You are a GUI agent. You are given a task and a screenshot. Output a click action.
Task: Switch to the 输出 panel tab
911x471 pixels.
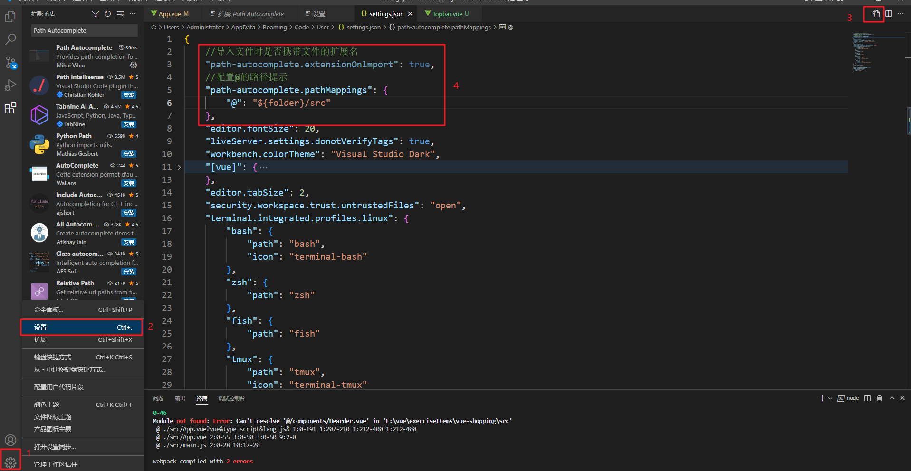point(180,398)
